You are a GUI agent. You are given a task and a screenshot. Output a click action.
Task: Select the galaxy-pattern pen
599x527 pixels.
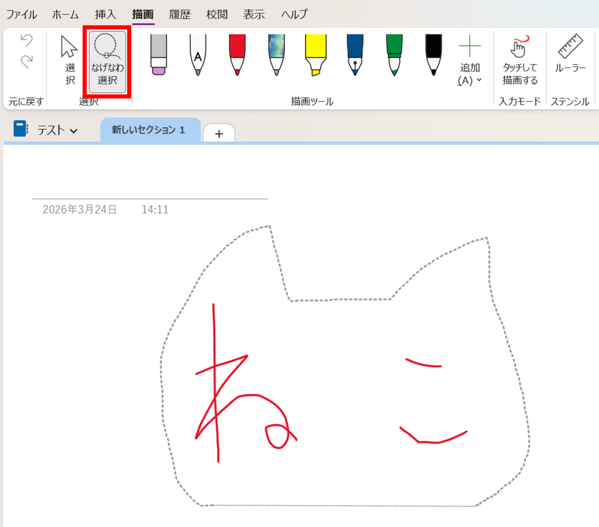pyautogui.click(x=276, y=56)
